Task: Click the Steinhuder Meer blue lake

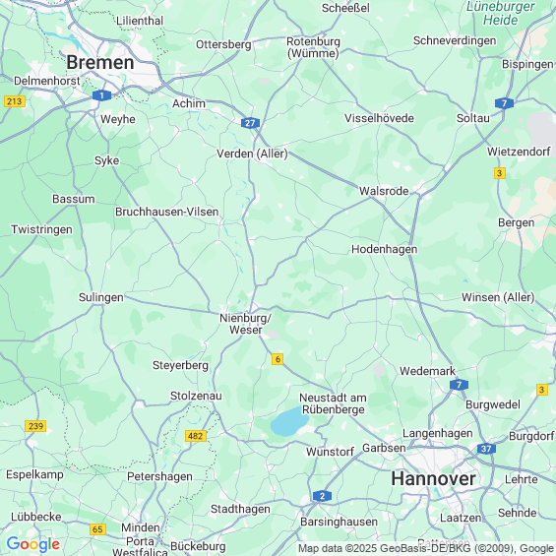Action: click(x=289, y=421)
